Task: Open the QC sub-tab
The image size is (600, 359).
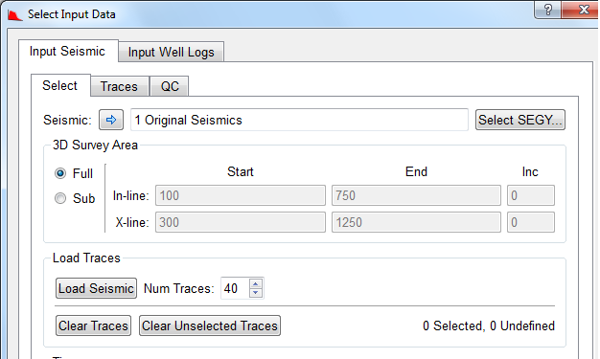Action: 170,86
